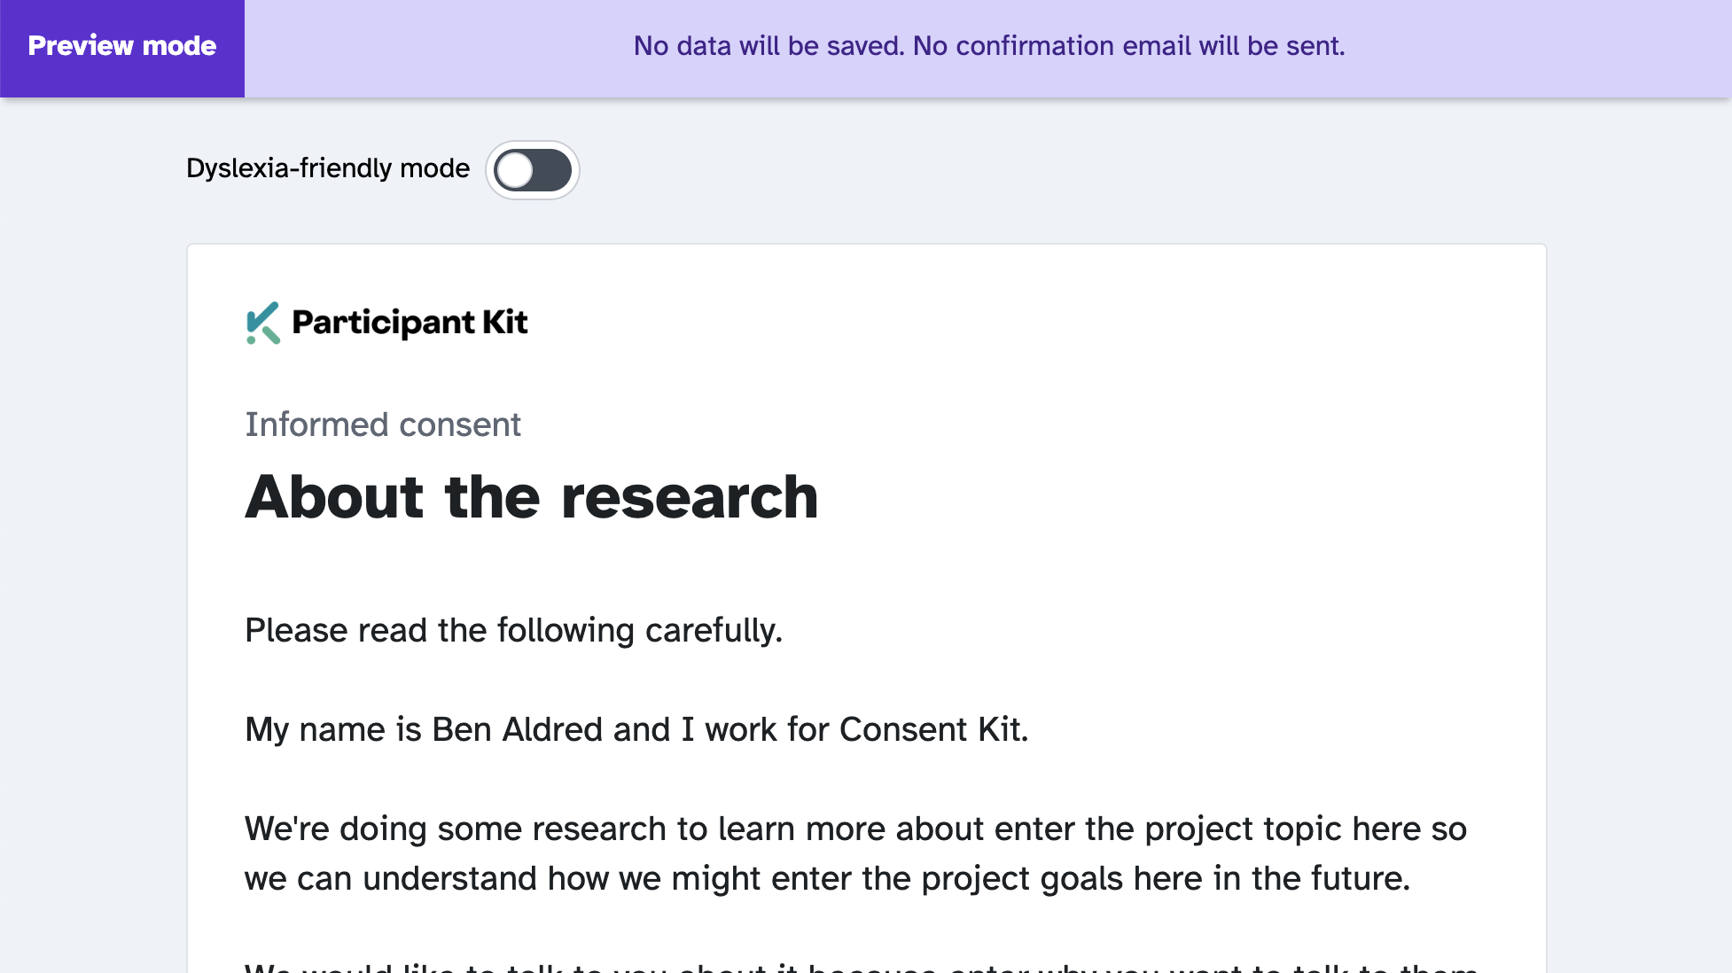Click the dark track of the mode switch
Screen dimensions: 1732x973
553,170
